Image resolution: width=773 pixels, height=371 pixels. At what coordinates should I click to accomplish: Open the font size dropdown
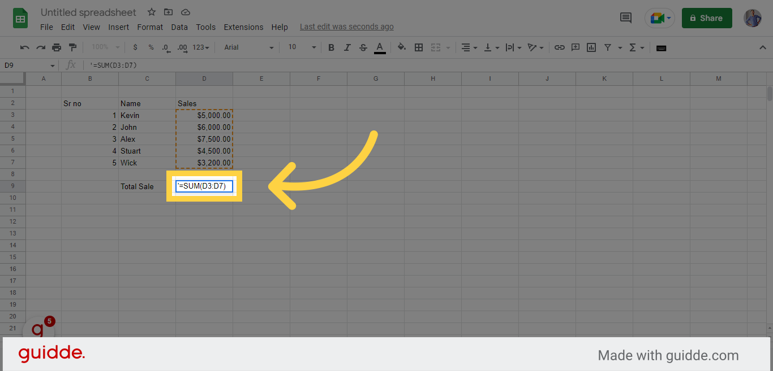313,47
